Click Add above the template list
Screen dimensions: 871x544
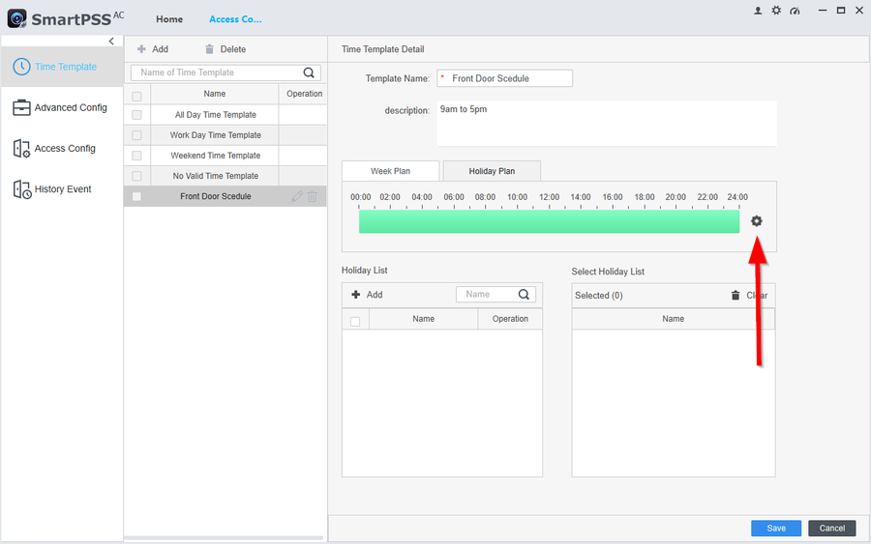coord(152,49)
